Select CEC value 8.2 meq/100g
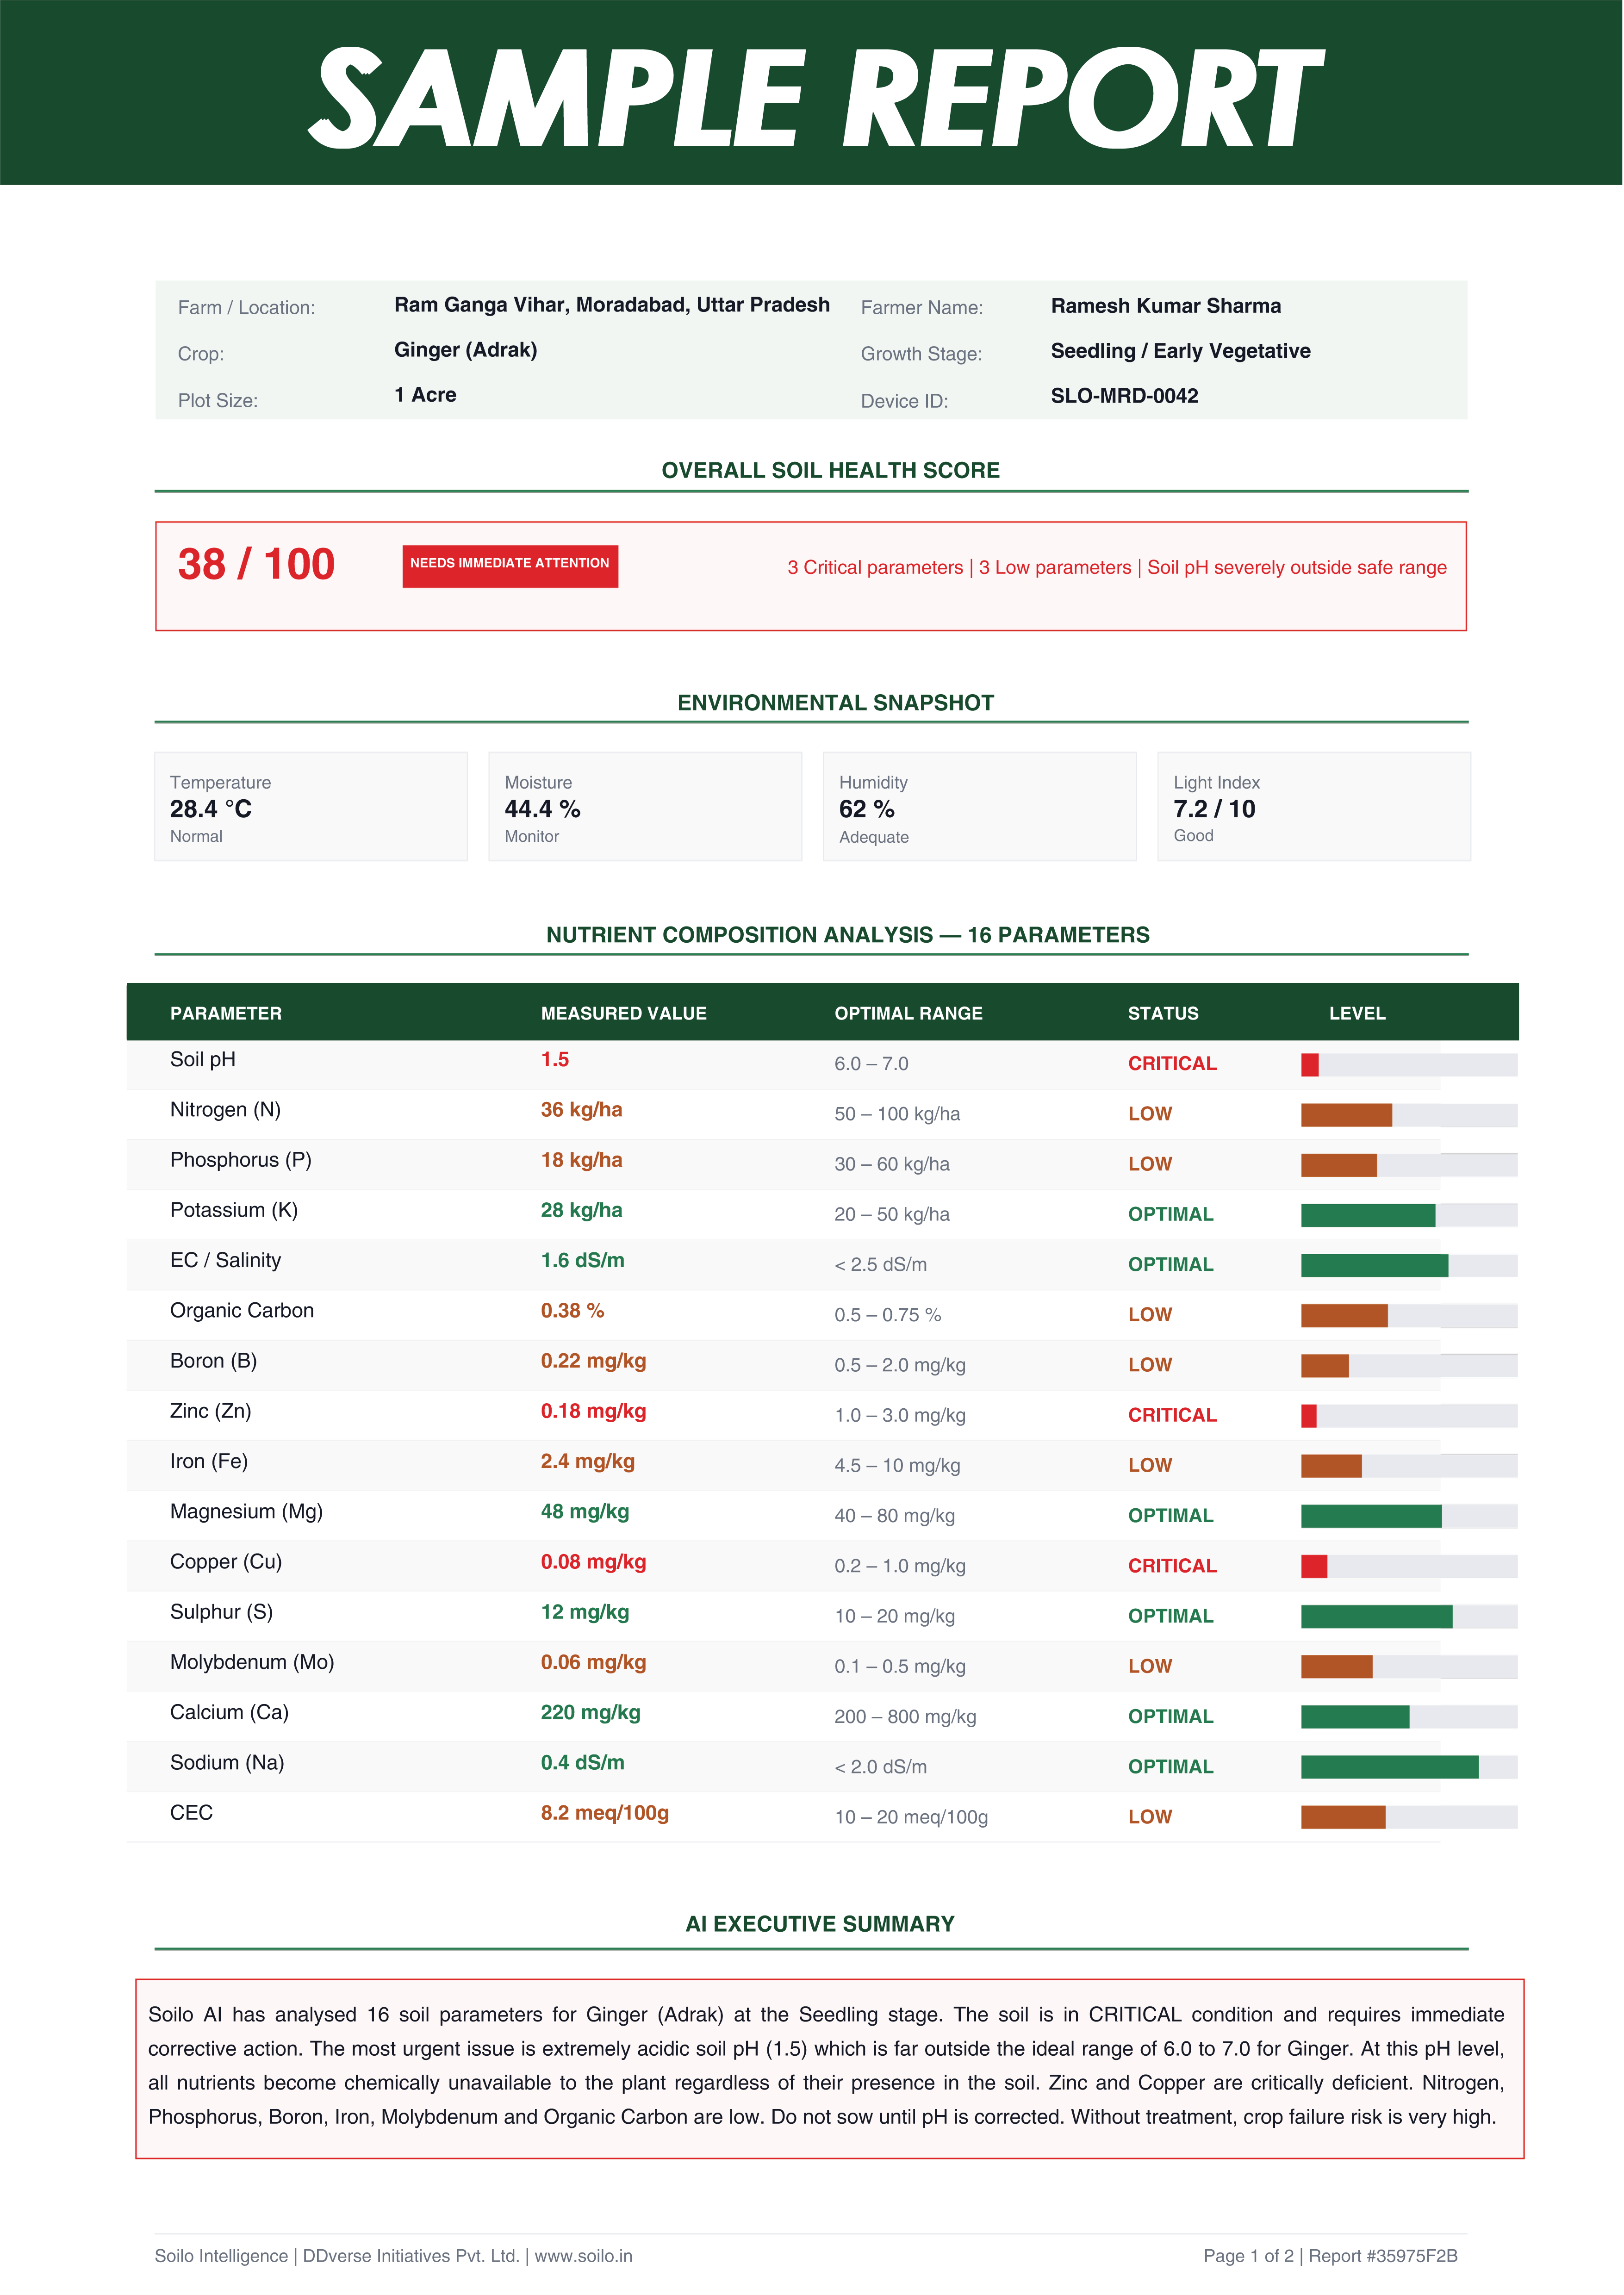The height and width of the screenshot is (2295, 1624). (x=605, y=1813)
